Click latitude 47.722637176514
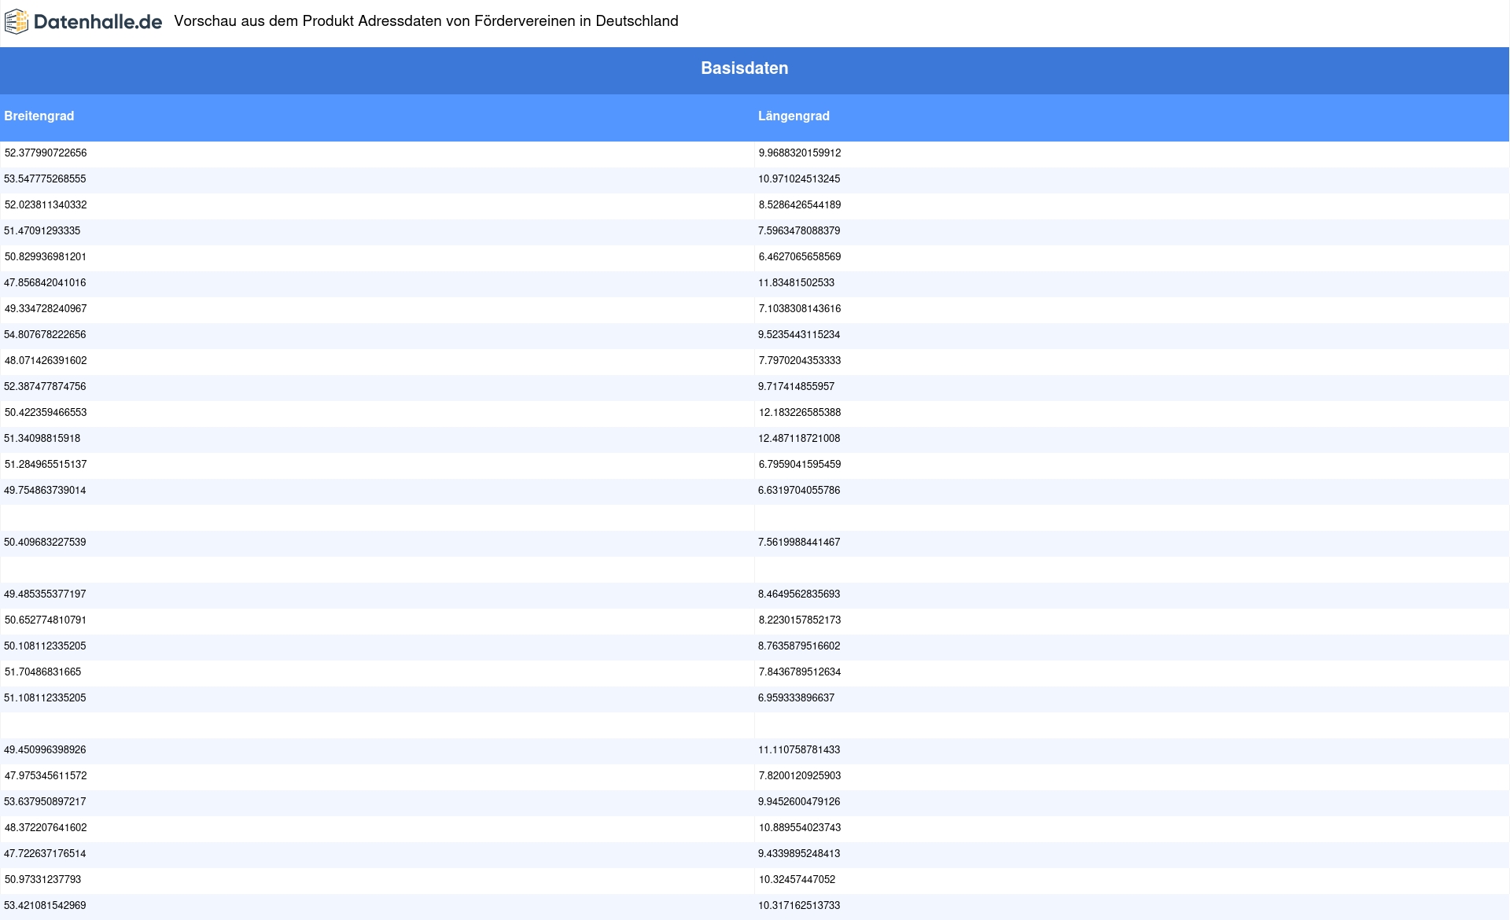 (45, 854)
